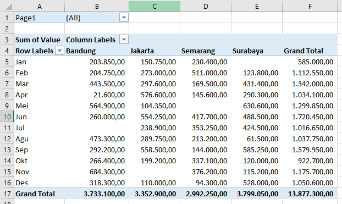Click cell value 585.000,00
Screen dimensions: 342x204
tap(316, 62)
